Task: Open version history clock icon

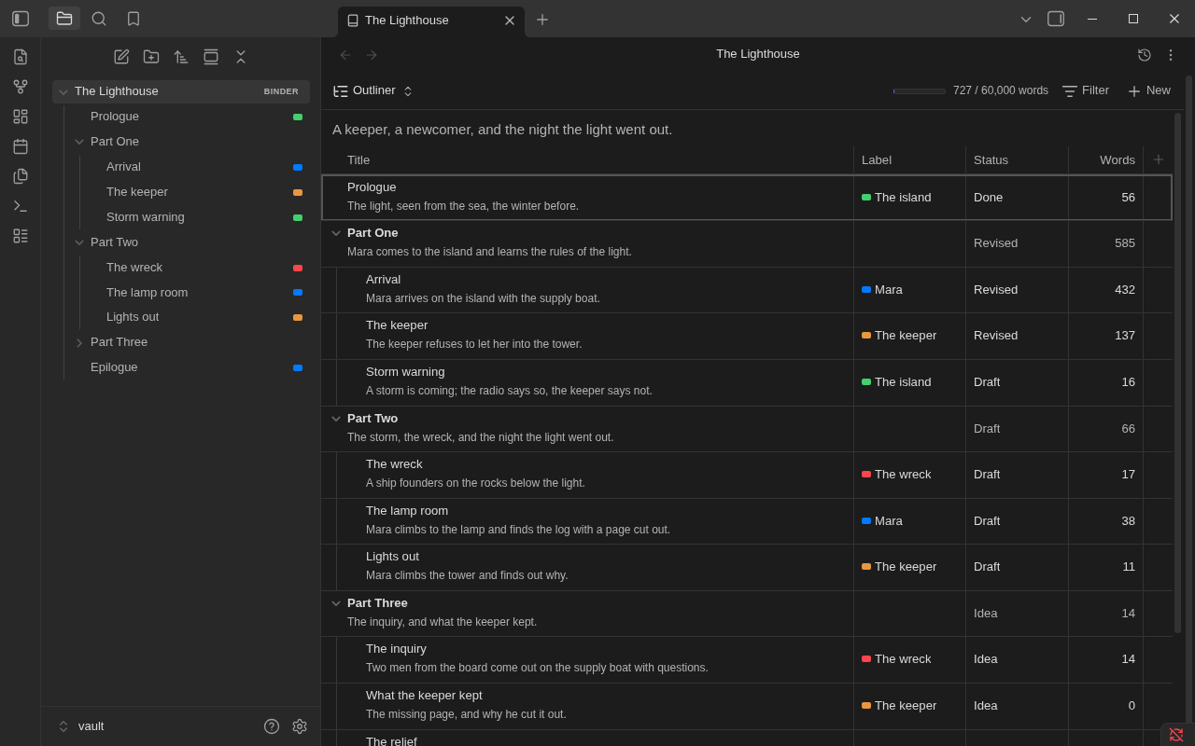Action: (1145, 55)
